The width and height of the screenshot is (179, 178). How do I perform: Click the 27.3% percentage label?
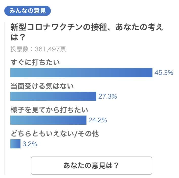pyautogui.click(x=107, y=96)
